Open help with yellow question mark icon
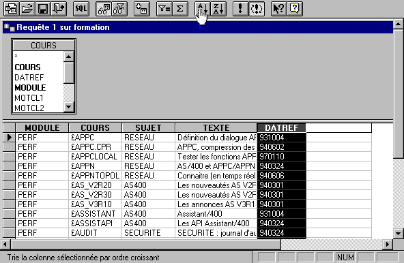The width and height of the screenshot is (404, 263). (295, 9)
